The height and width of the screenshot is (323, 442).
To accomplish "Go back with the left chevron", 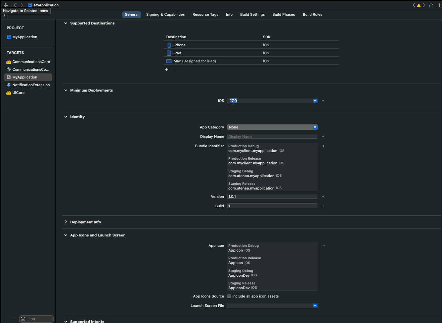I will point(15,5).
